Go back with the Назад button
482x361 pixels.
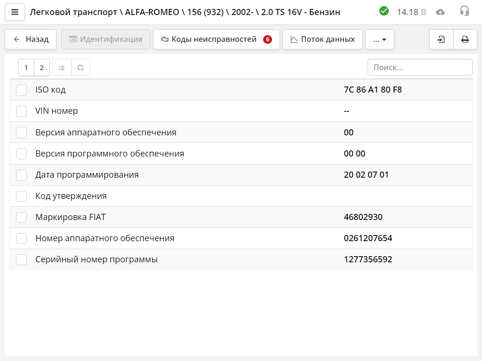(31, 39)
